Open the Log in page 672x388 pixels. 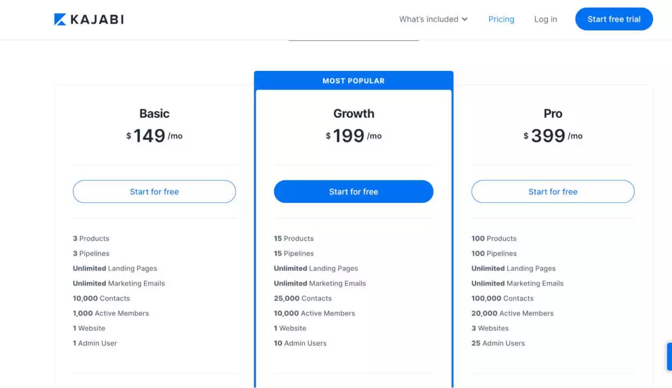click(x=545, y=19)
